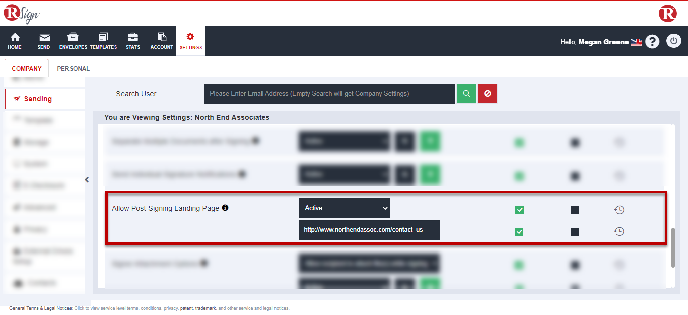
Task: Click the green search button
Action: [x=466, y=94]
